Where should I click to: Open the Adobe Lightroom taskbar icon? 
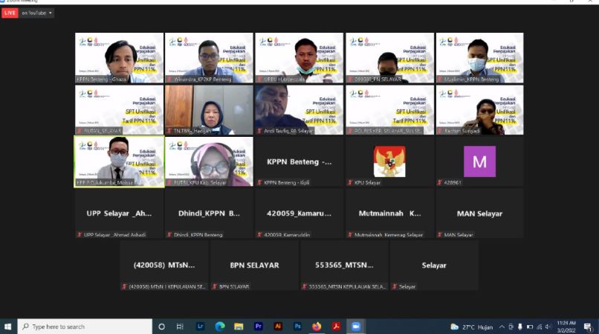click(200, 327)
